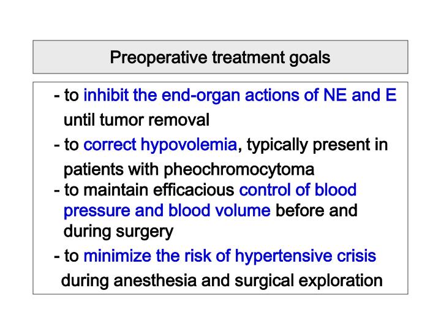
Task: Click the dash bullet before 'to minimize'
Action: coord(57,257)
